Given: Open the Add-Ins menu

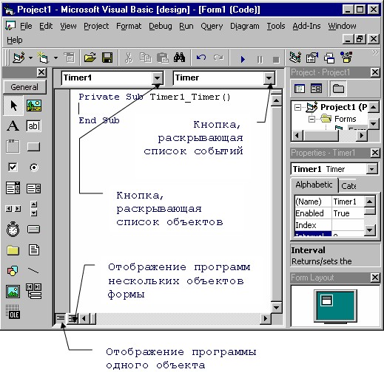Looking at the screenshot, I should click(306, 26).
